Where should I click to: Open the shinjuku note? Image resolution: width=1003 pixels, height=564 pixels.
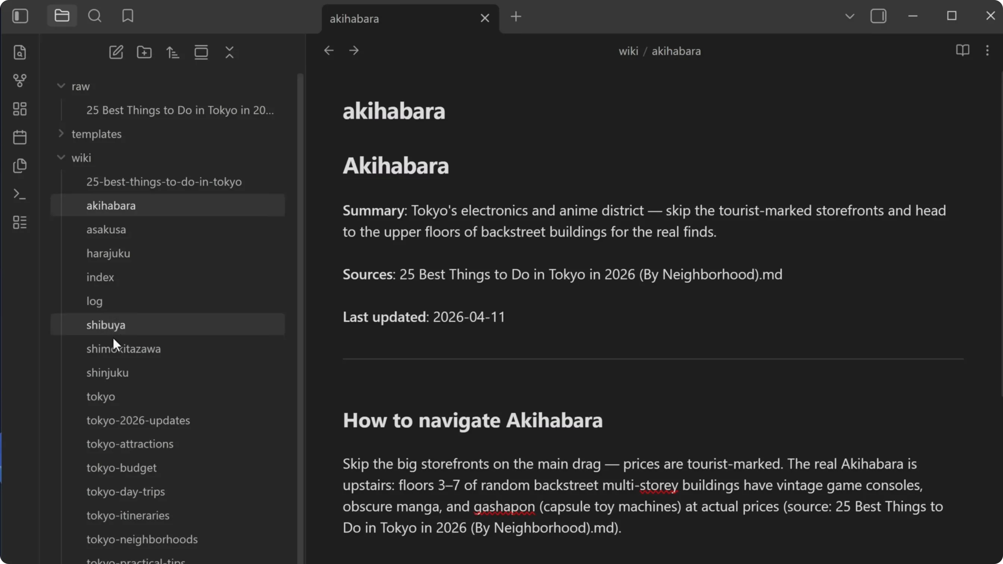pyautogui.click(x=168, y=372)
